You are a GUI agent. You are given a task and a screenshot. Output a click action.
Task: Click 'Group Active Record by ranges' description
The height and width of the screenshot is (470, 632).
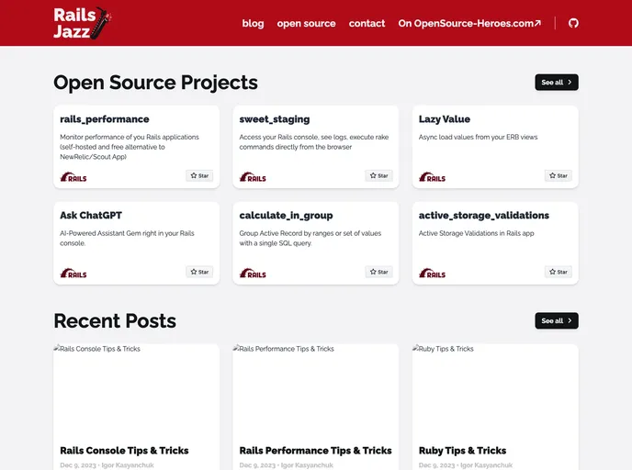click(310, 238)
